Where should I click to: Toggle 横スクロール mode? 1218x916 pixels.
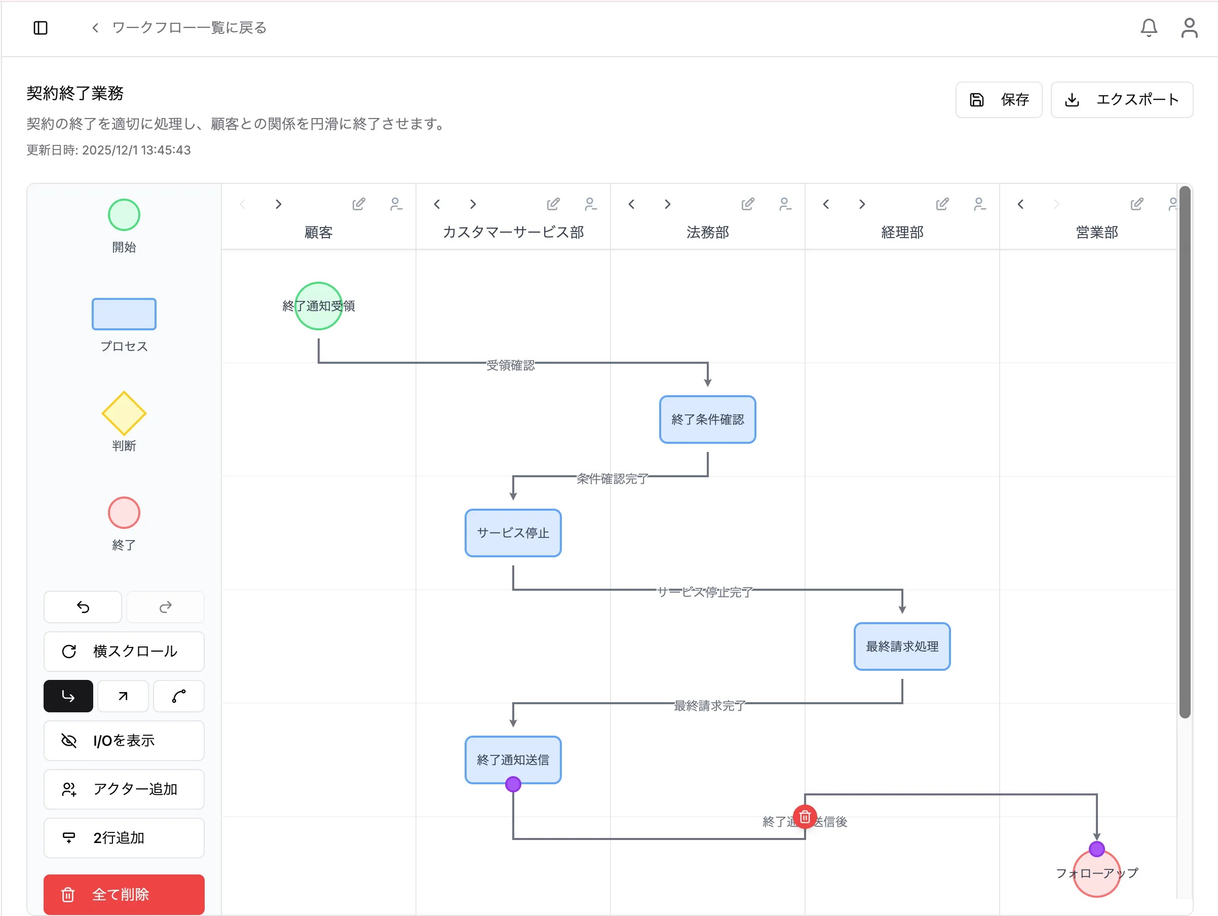coord(124,651)
